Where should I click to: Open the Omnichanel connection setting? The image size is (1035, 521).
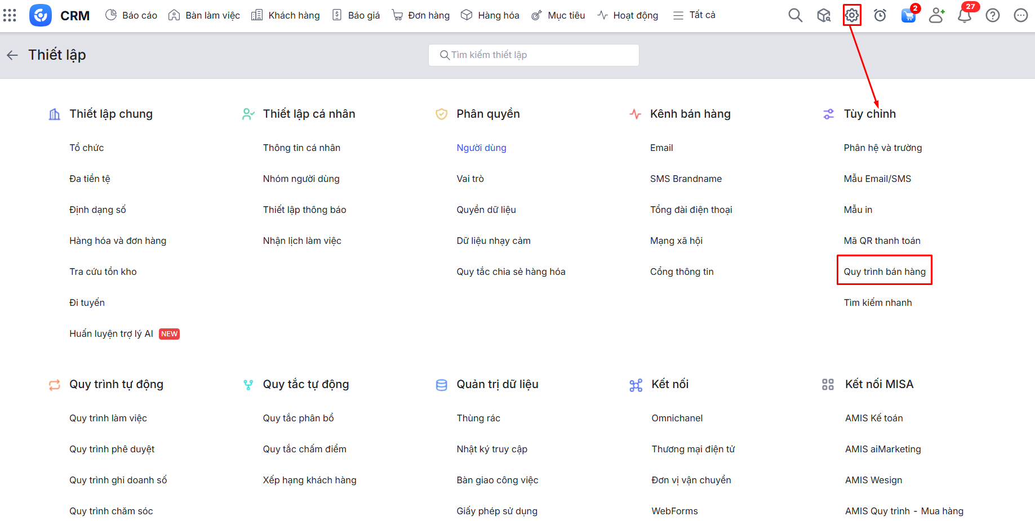click(677, 418)
